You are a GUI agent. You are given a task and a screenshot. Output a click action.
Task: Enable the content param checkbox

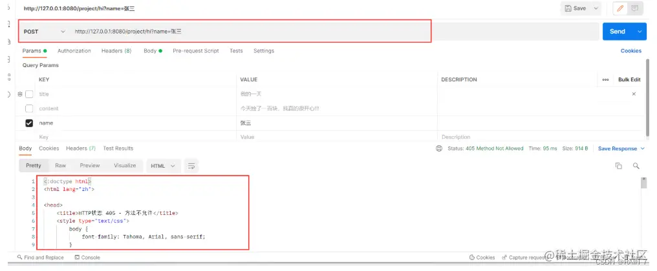coord(29,109)
